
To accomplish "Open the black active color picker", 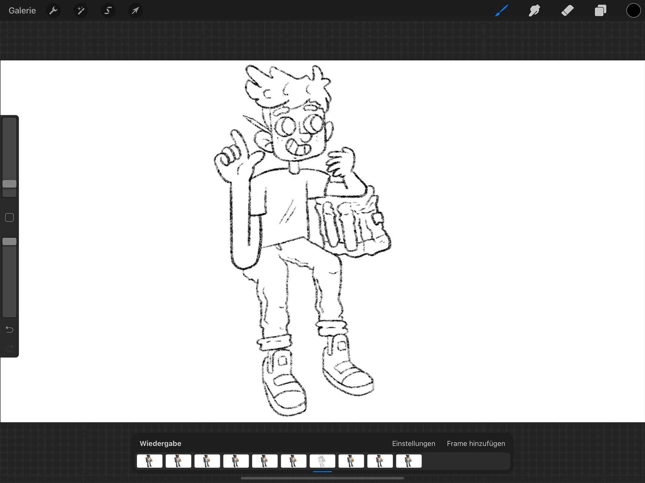I will [x=633, y=10].
